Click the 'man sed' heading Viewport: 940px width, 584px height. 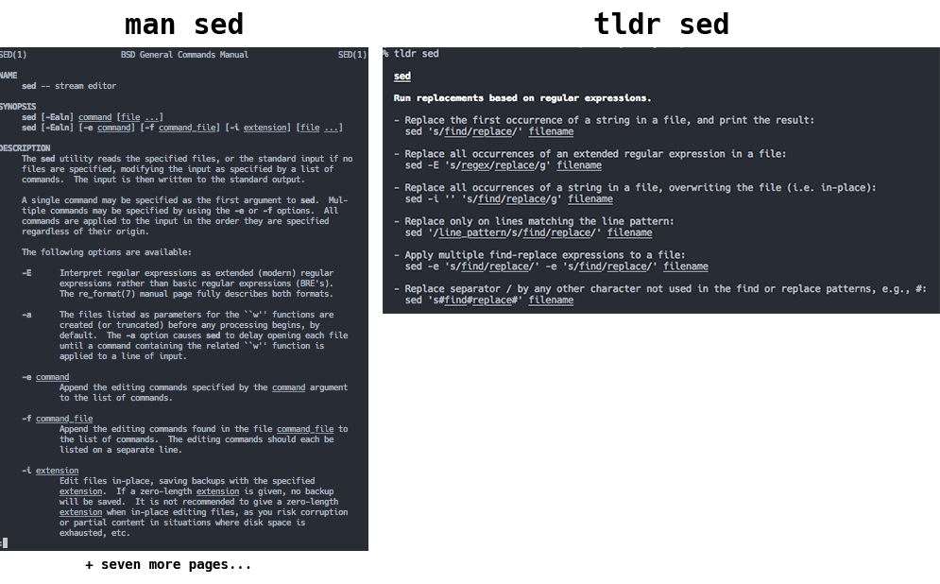coord(184,25)
